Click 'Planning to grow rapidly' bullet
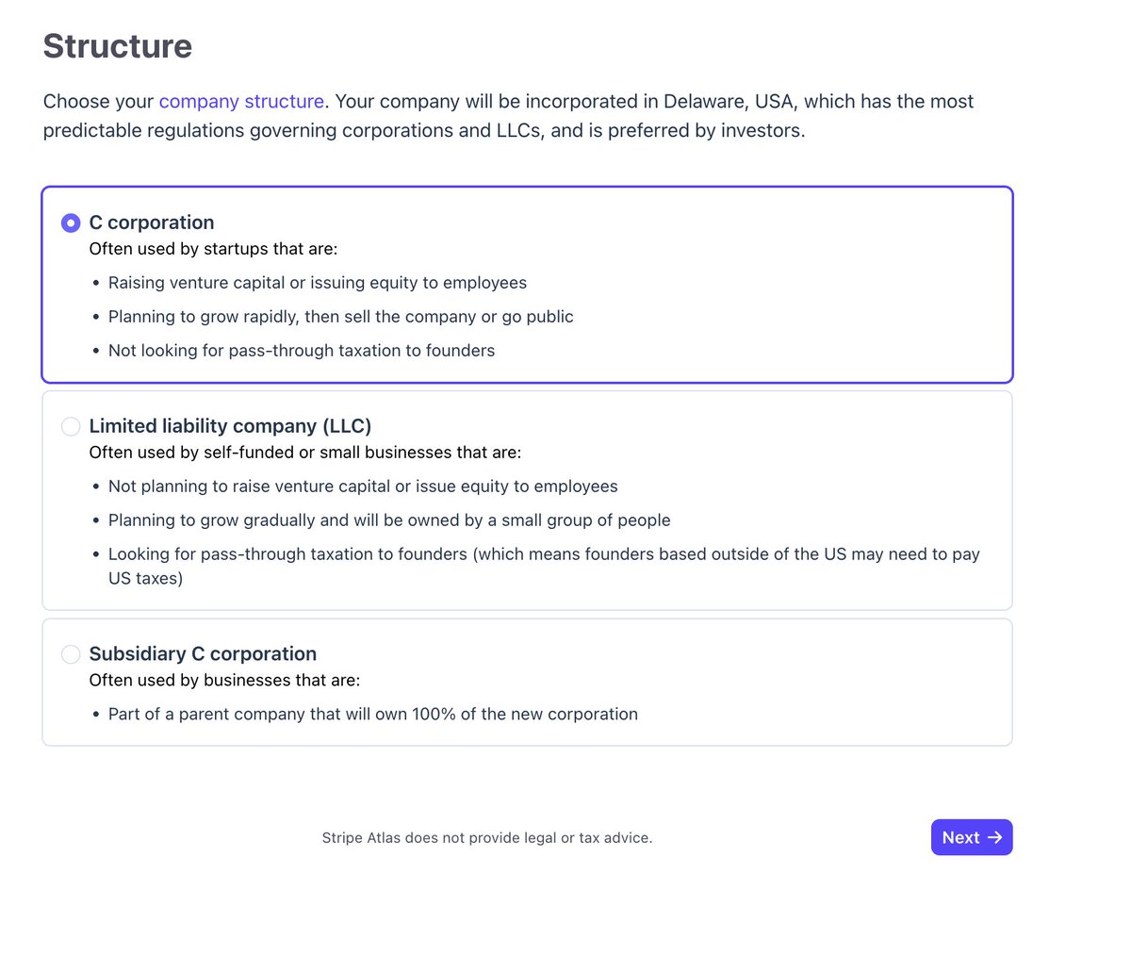 point(341,317)
